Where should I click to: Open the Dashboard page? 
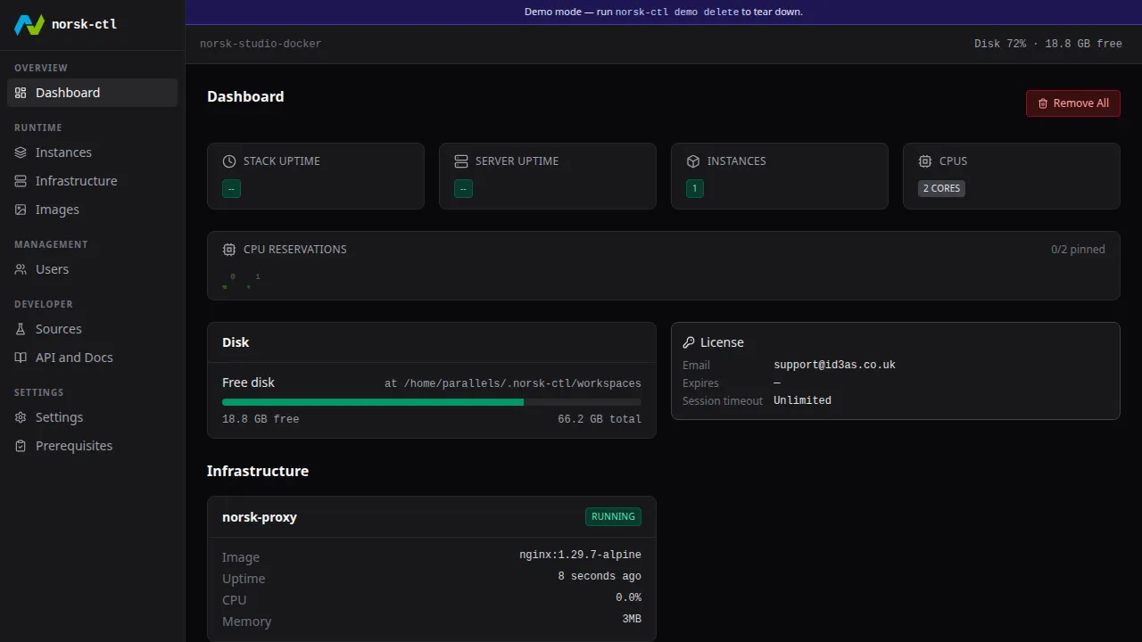[x=93, y=93]
